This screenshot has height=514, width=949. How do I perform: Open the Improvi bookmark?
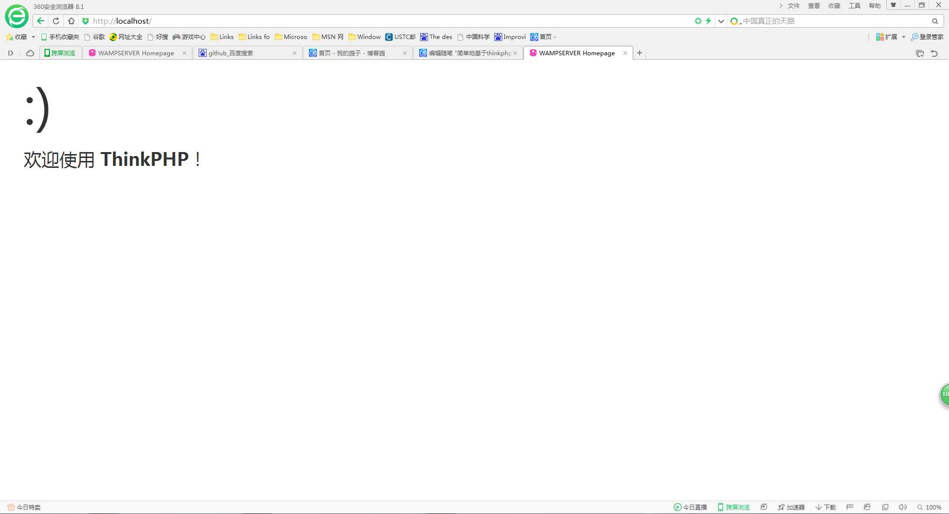510,37
